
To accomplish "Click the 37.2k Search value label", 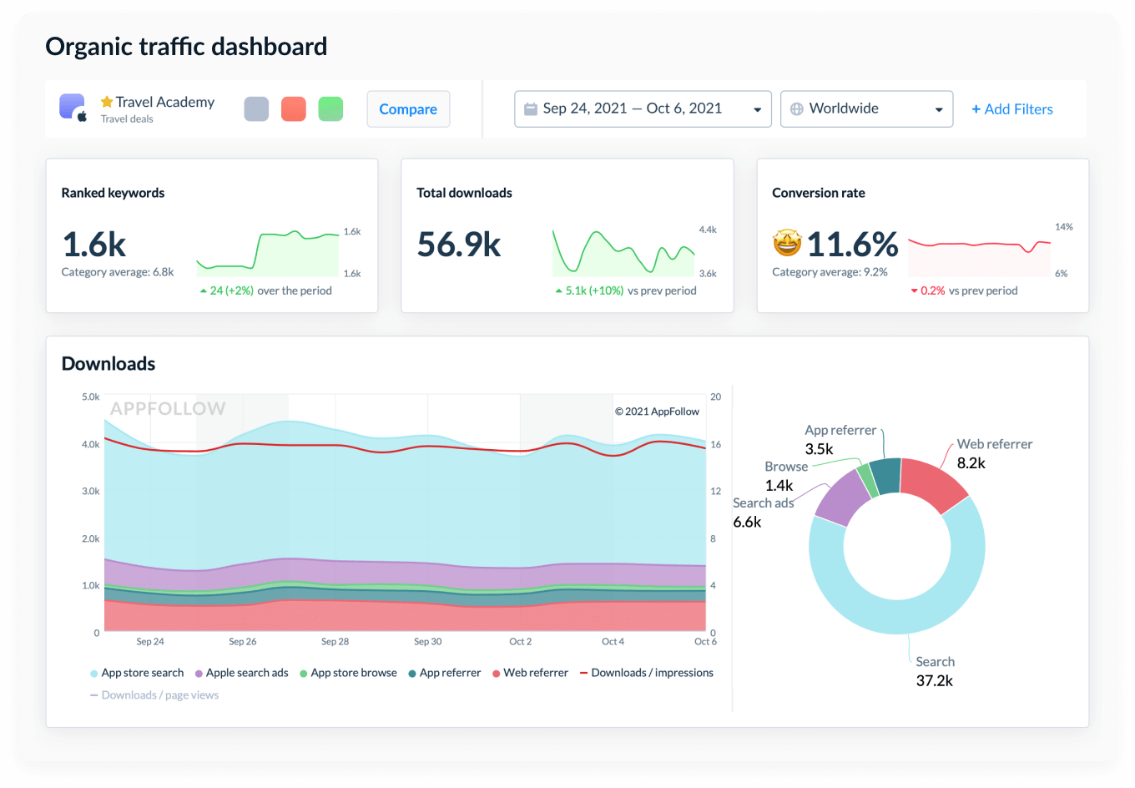I will (935, 681).
